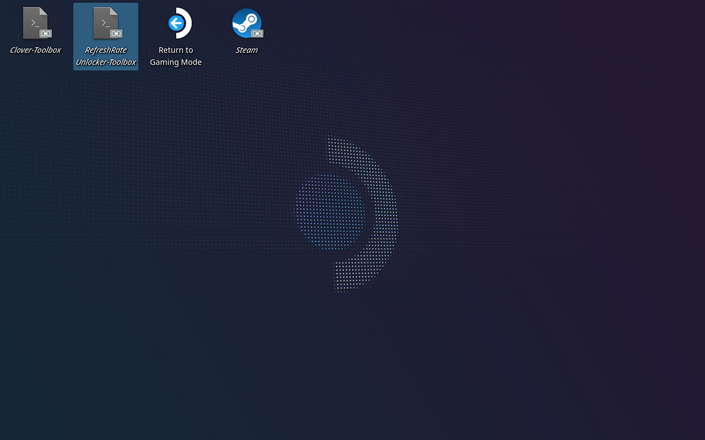
Task: Select the highlighted RefreshRate Unlocker-Toolbox icon
Action: tap(105, 24)
